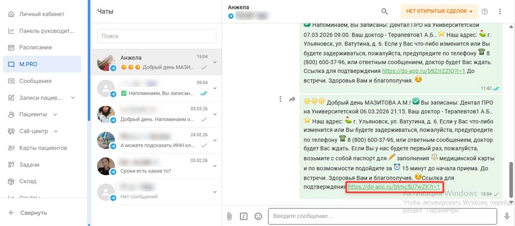Click the forward arrow beside the message
The height and width of the screenshot is (226, 515).
[x=292, y=99]
